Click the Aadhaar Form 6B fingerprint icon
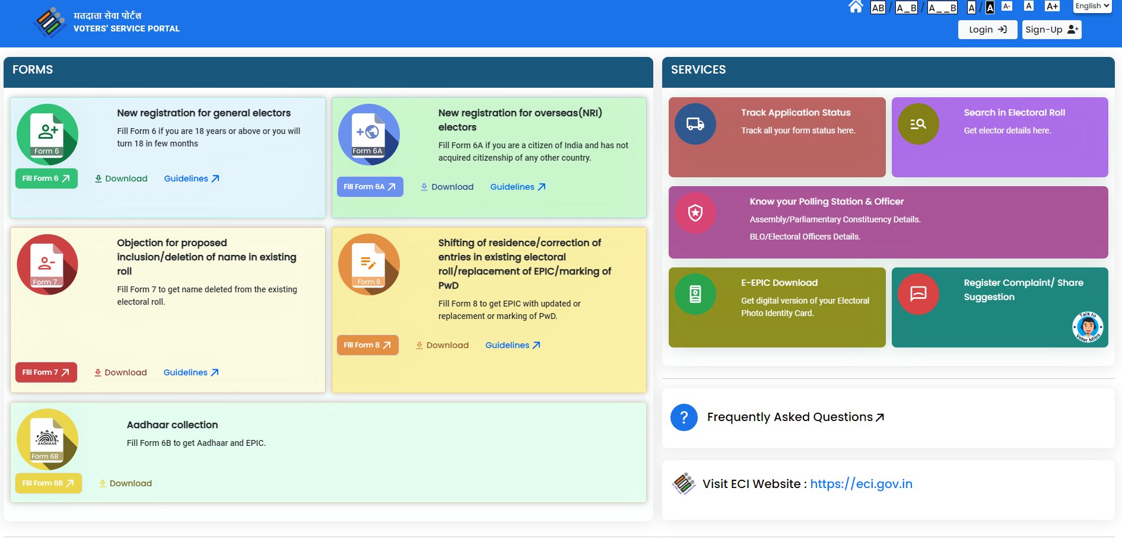Image resolution: width=1122 pixels, height=539 pixels. click(47, 439)
